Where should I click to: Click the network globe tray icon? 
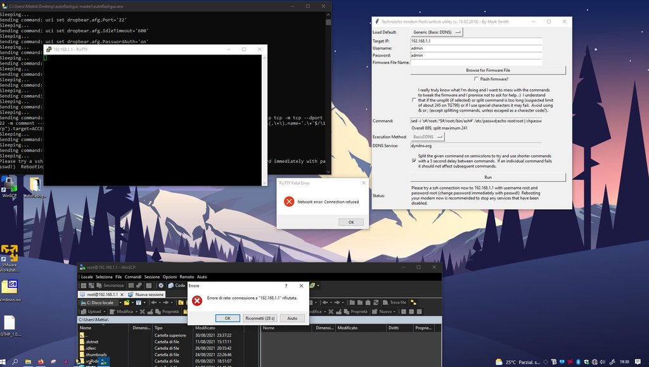pos(594,362)
